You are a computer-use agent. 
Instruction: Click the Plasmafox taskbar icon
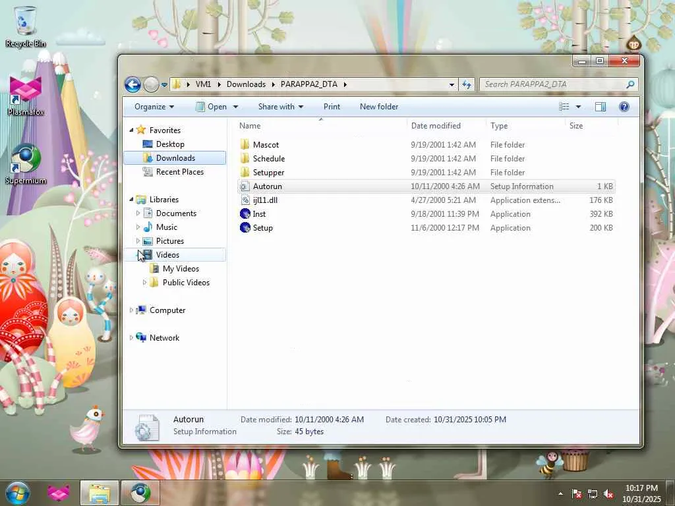[59, 493]
